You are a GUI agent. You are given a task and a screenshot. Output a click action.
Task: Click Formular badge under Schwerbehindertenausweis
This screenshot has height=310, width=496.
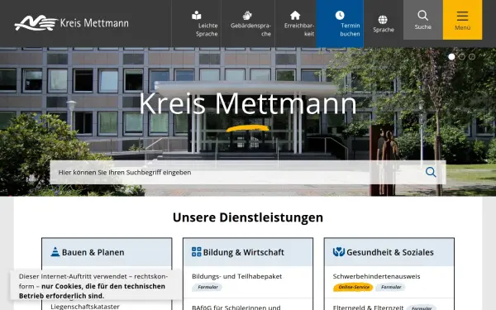click(x=391, y=287)
